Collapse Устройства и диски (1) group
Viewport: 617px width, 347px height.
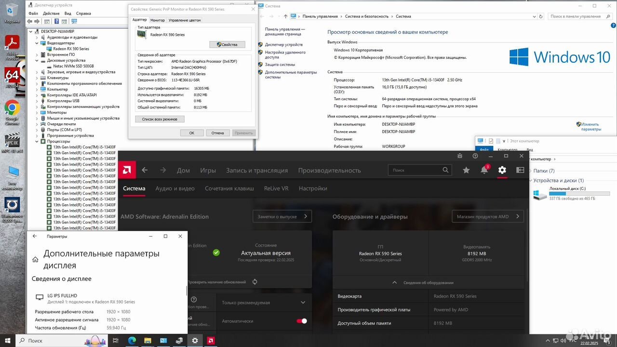[x=531, y=181]
